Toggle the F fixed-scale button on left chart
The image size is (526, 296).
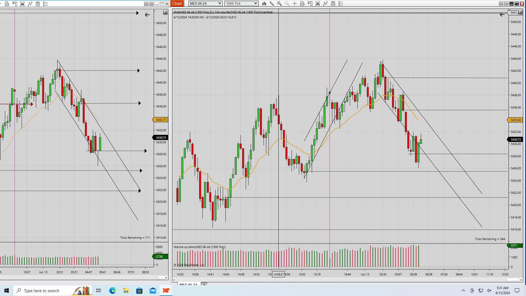(x=165, y=12)
